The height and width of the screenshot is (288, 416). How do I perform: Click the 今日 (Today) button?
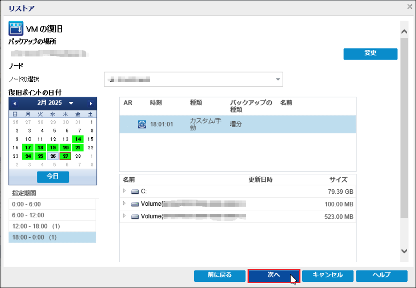tap(53, 176)
